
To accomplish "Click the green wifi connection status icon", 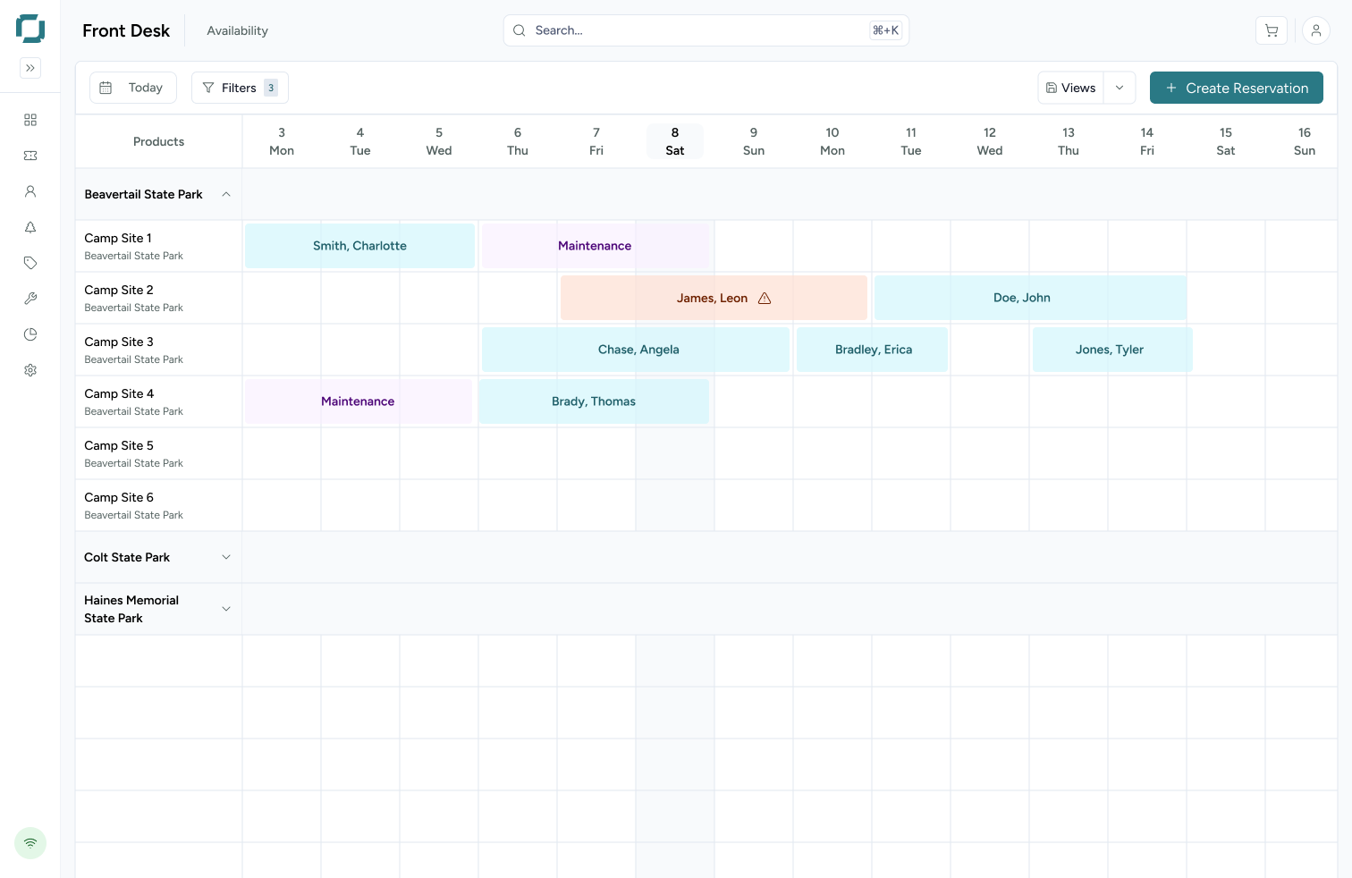I will (x=30, y=843).
